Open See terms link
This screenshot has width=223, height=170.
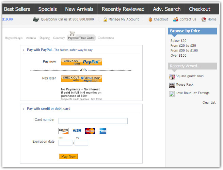pos(96,99)
